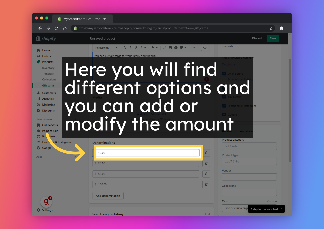Select the MysecondstoreNice browser tab
The height and width of the screenshot is (229, 324).
tap(82, 19)
